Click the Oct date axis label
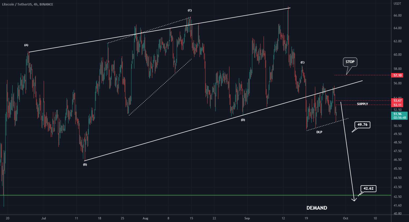 pos(346,218)
